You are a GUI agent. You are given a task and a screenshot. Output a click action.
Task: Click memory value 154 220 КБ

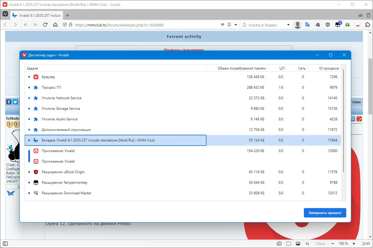click(255, 151)
